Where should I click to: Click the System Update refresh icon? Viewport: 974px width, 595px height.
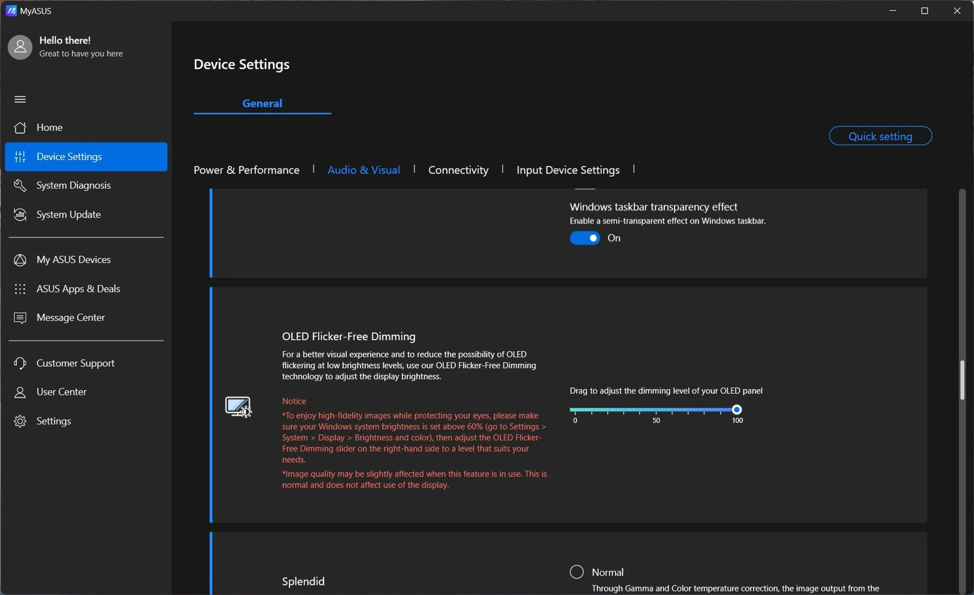click(20, 215)
